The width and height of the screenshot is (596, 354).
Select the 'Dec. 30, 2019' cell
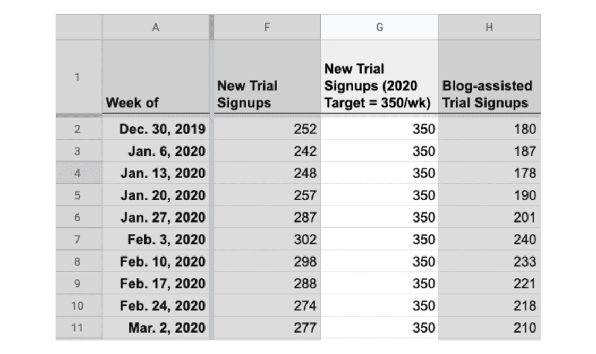tap(155, 129)
